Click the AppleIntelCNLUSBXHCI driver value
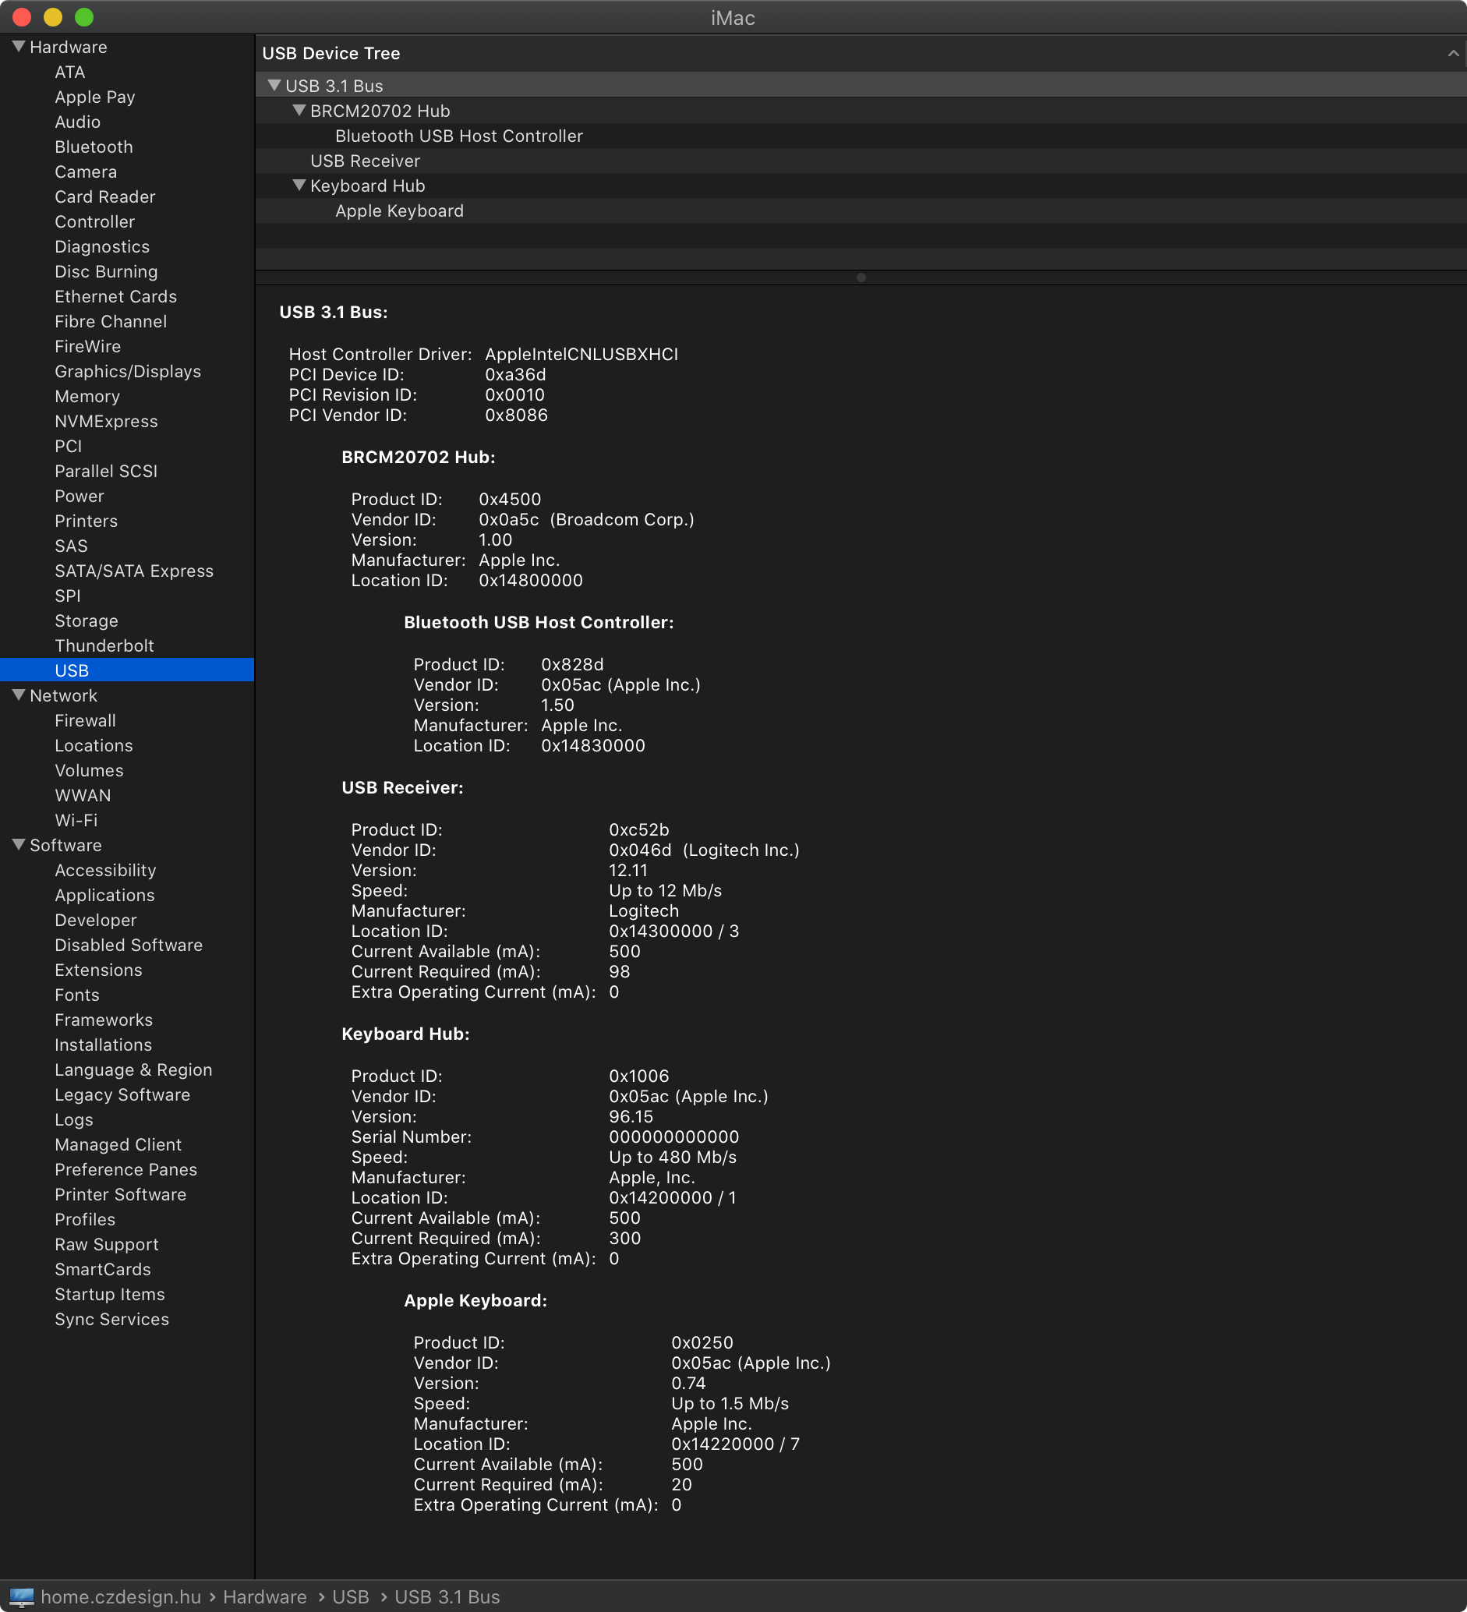1467x1612 pixels. (x=581, y=353)
